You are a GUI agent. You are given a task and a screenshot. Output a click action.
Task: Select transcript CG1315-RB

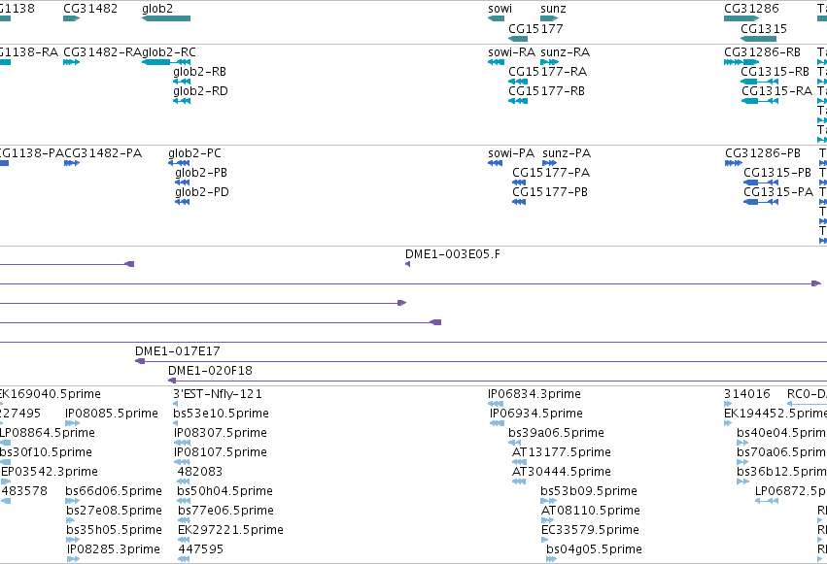(x=760, y=82)
